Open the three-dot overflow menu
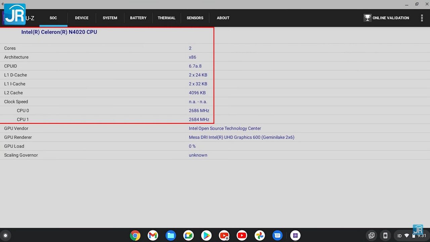 tap(422, 18)
